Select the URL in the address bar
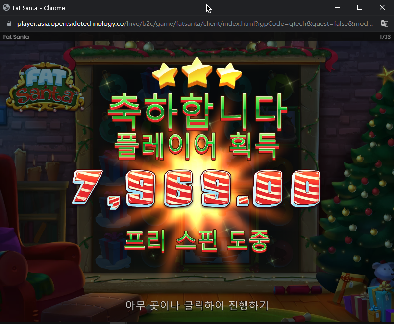The height and width of the screenshot is (324, 394). point(195,23)
